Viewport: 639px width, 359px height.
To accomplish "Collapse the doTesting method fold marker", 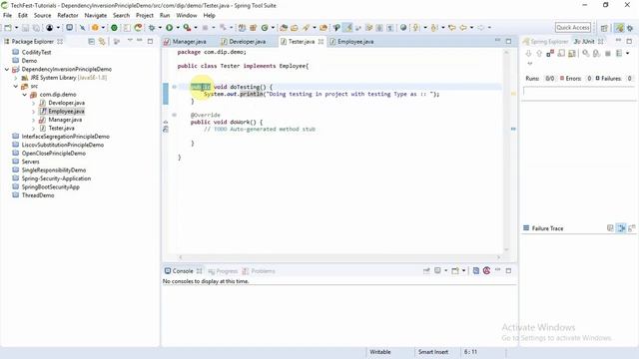I will pyautogui.click(x=174, y=87).
